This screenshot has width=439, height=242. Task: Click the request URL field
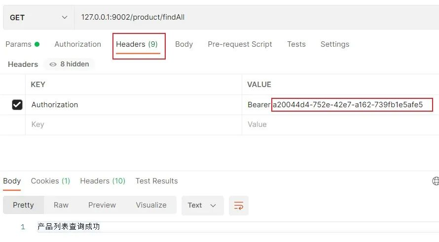[256, 17]
